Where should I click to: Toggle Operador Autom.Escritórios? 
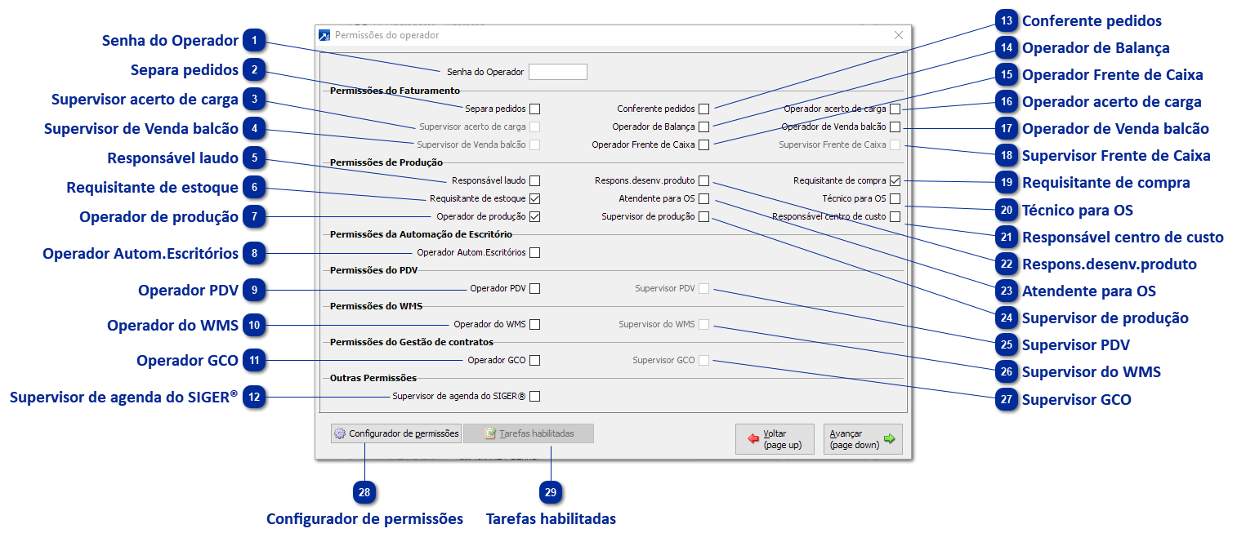[x=535, y=252]
